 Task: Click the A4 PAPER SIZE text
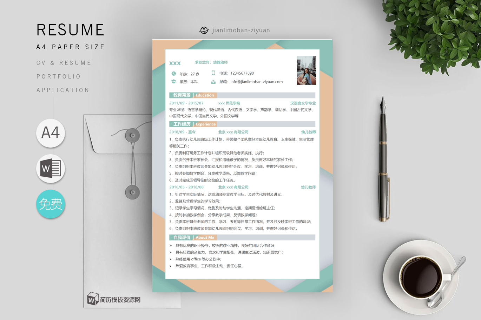coord(70,47)
